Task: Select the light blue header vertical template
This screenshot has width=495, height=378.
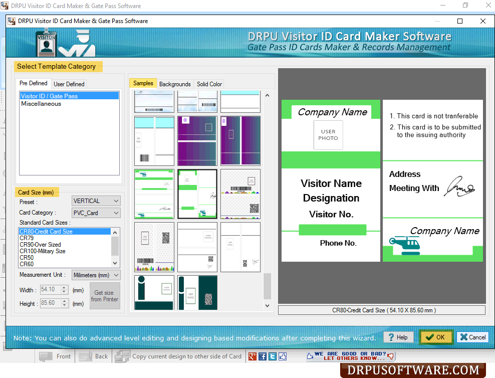Action: 154,141
